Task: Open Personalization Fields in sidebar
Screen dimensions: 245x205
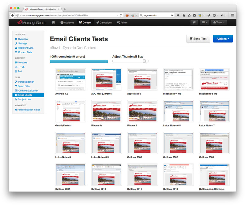Action: coord(29,110)
